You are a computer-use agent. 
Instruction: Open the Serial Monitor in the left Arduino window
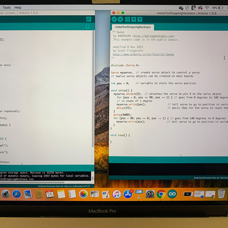click(x=89, y=19)
